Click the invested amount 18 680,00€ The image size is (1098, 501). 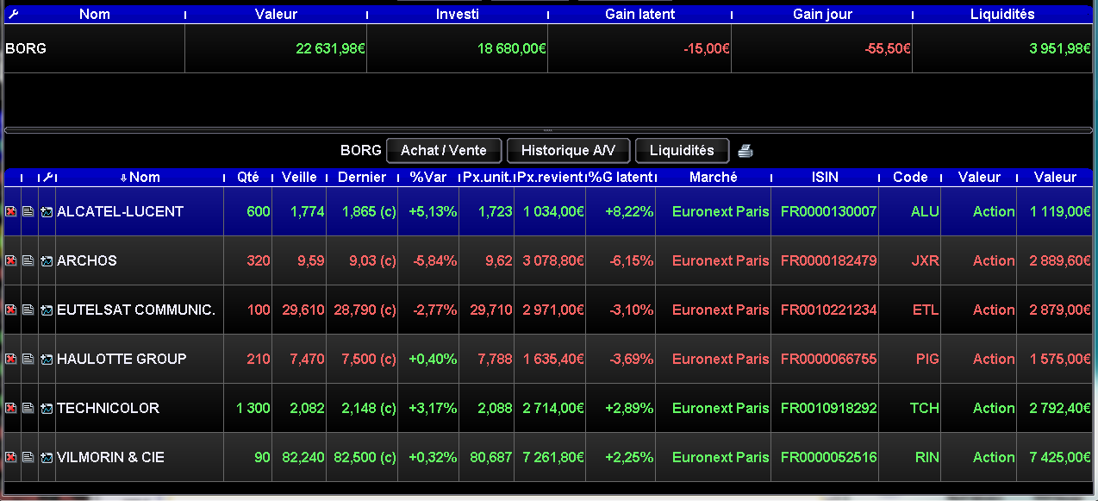(x=512, y=48)
